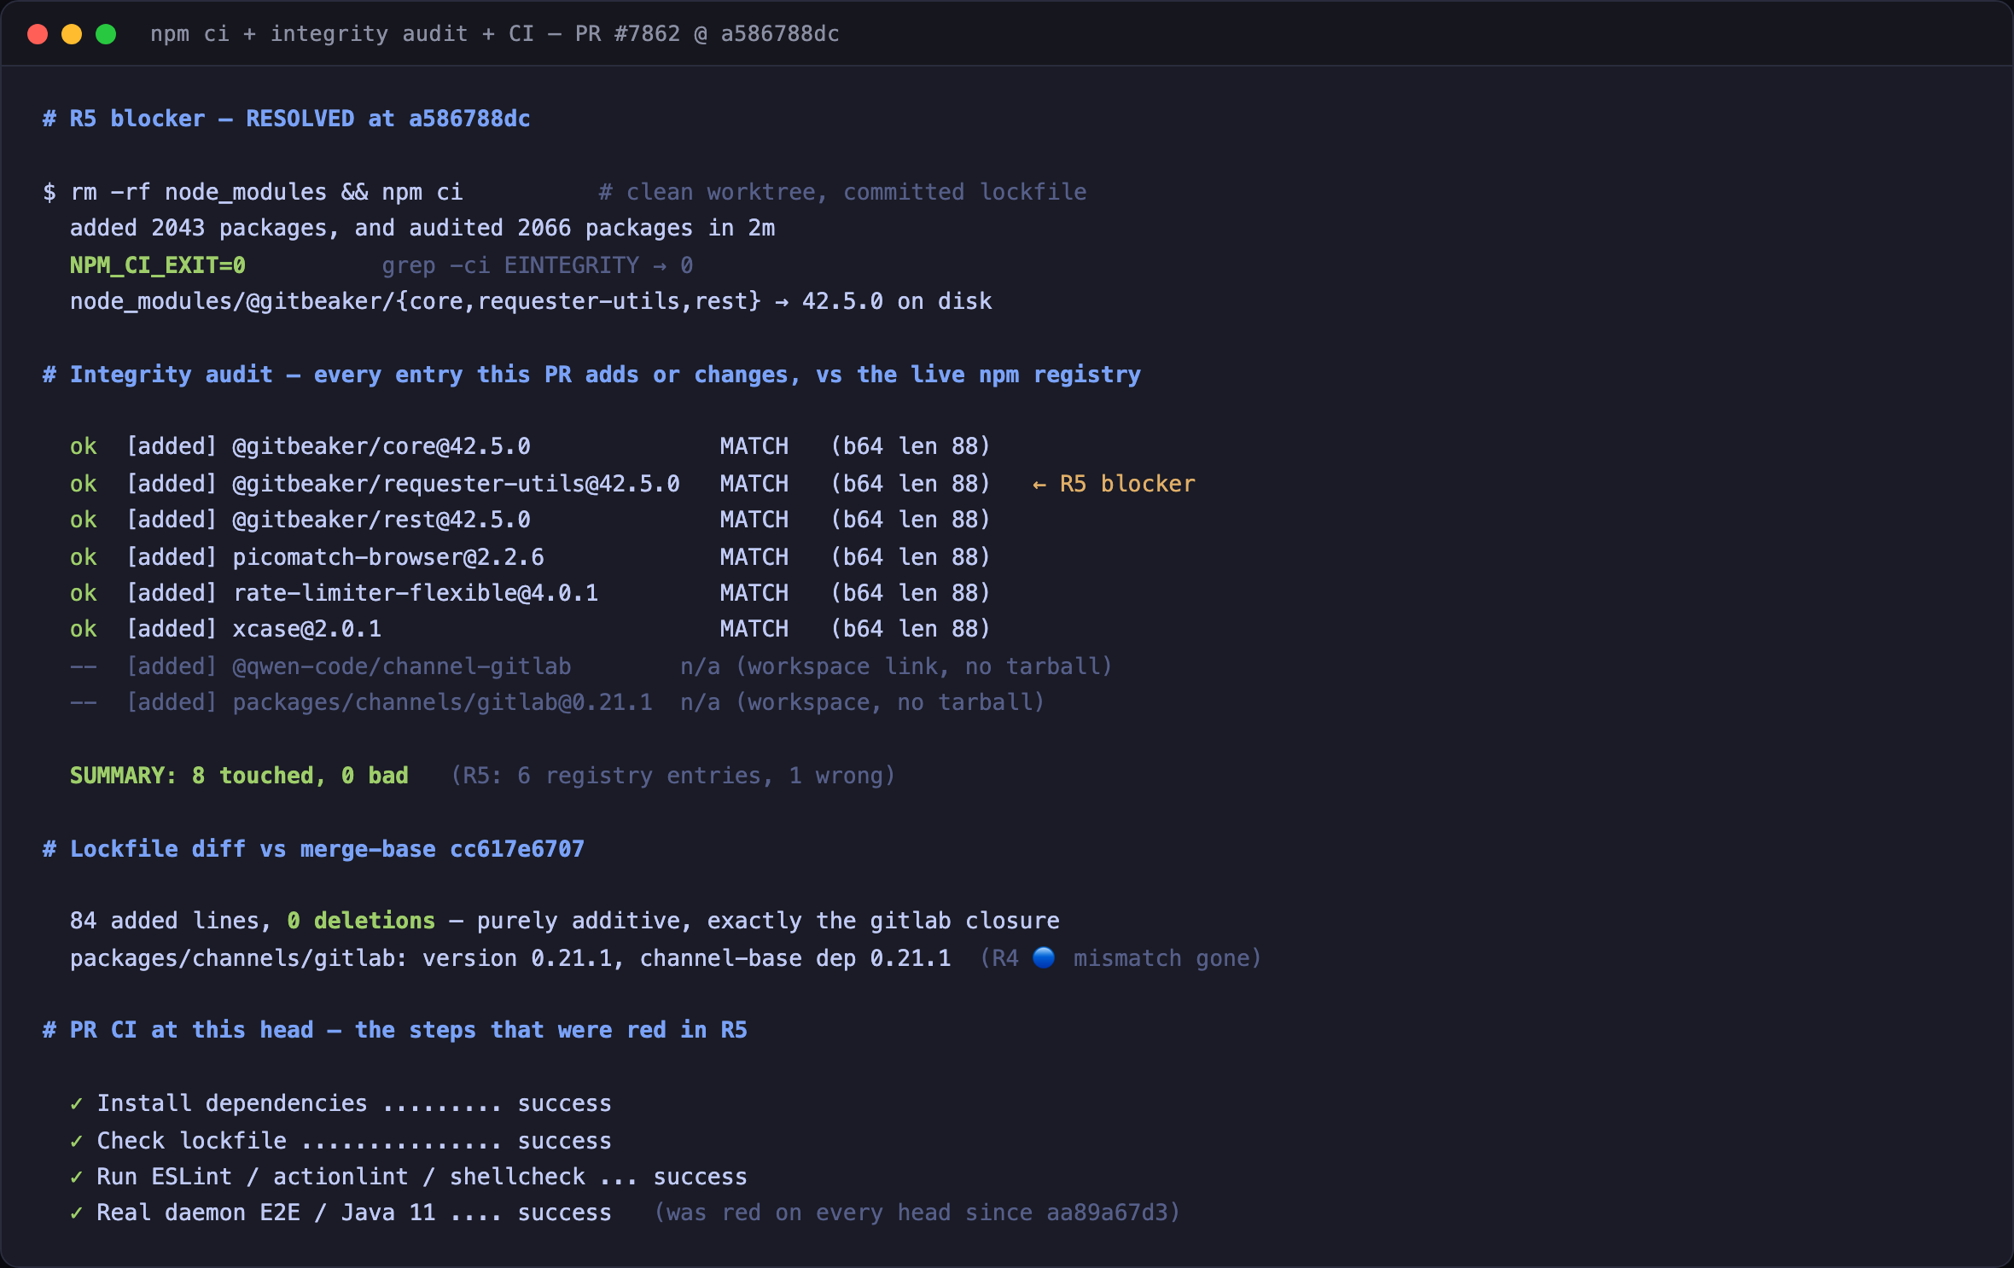The image size is (2014, 1268).
Task: Click 'n/a (workspace link, no tarball)'
Action: [896, 666]
